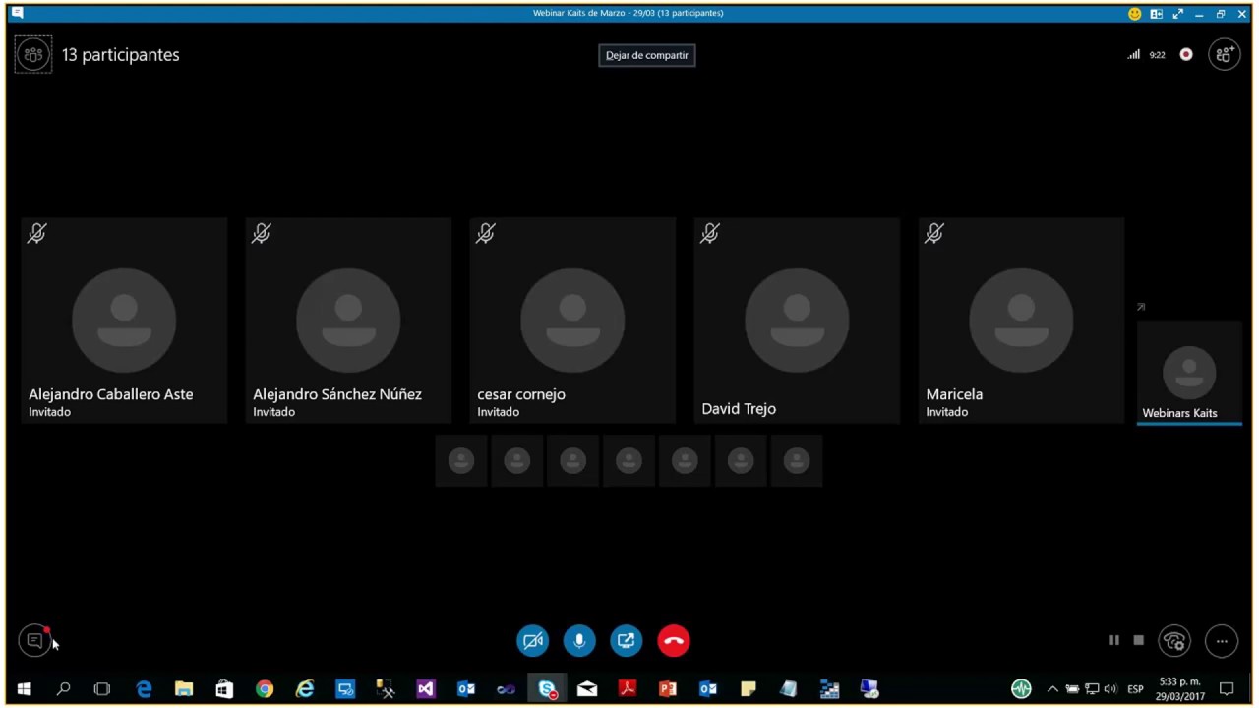Switch layout view icon in title bar
This screenshot has width=1259, height=708.
pos(1157,14)
